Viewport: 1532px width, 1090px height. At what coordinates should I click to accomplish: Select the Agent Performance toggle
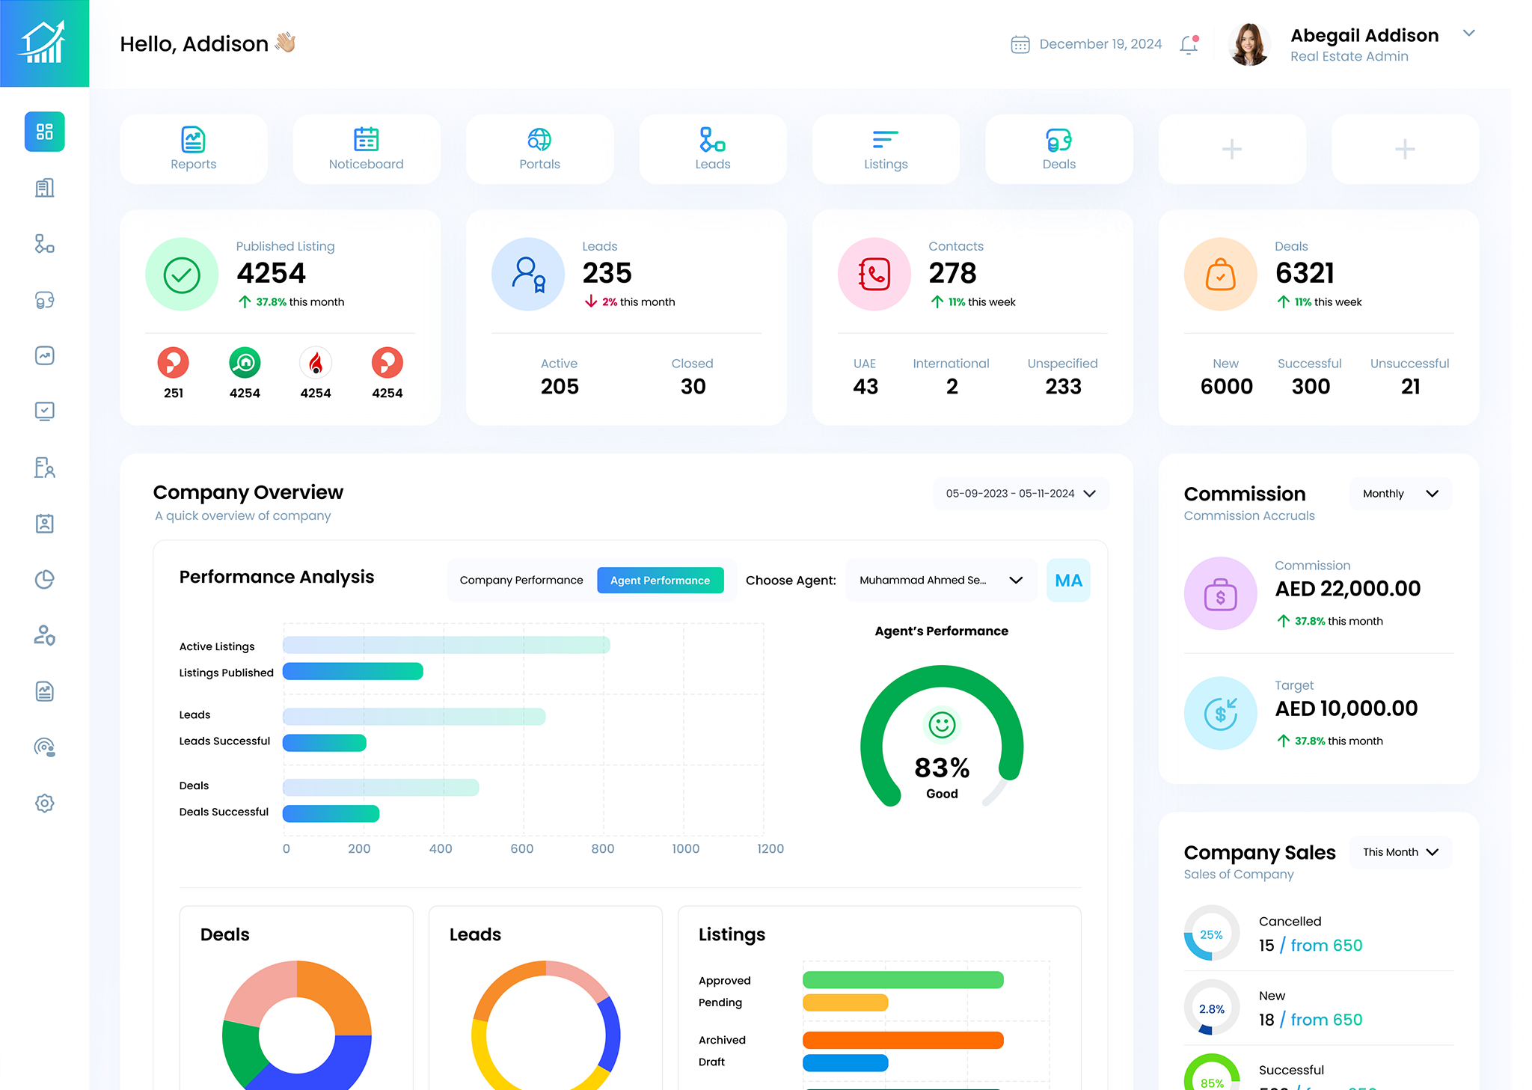point(660,580)
